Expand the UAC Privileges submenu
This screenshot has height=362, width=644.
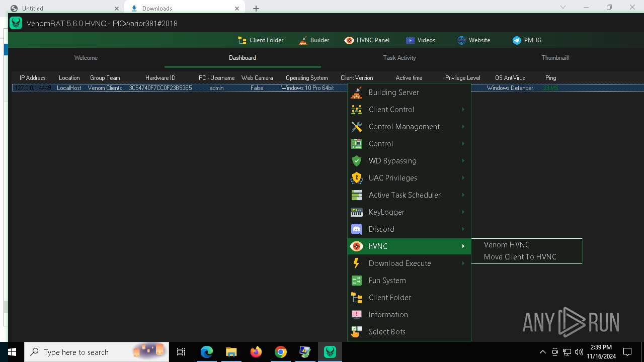click(463, 178)
